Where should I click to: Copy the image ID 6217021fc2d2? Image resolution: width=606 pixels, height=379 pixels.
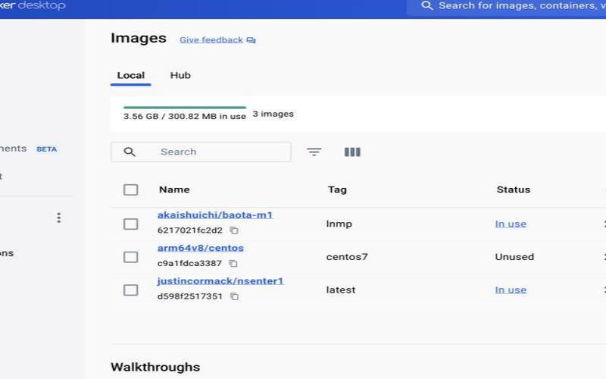[x=234, y=230]
